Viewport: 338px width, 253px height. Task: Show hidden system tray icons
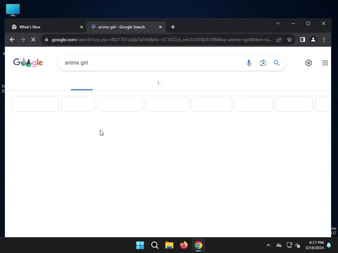pyautogui.click(x=268, y=245)
